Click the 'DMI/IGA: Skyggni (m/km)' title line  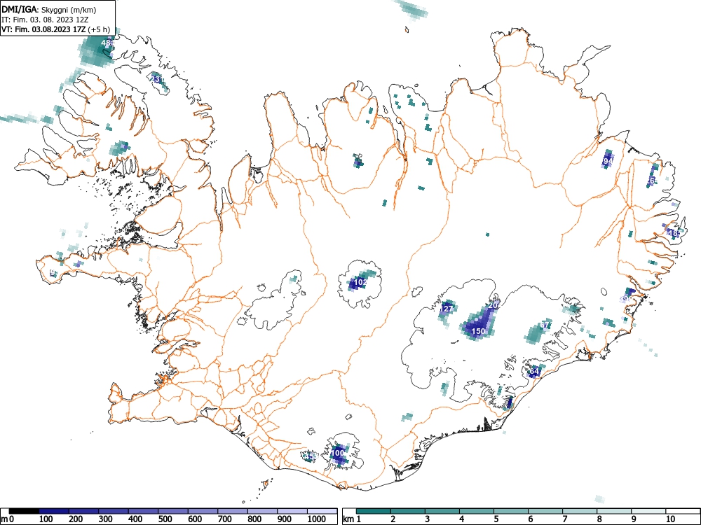pos(49,9)
